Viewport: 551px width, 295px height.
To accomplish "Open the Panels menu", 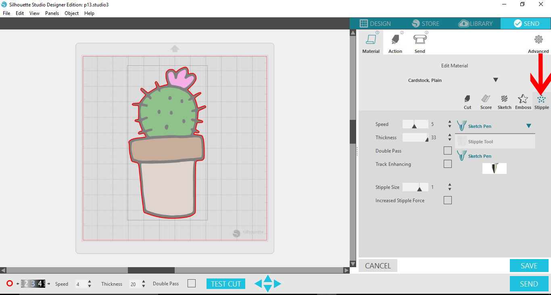I will [x=52, y=13].
